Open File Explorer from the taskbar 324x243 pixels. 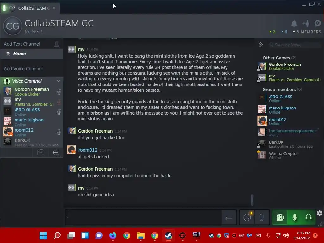(141, 235)
